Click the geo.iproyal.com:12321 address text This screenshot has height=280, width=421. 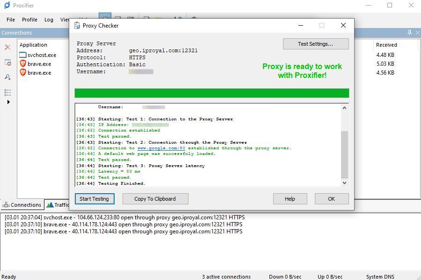pos(163,50)
